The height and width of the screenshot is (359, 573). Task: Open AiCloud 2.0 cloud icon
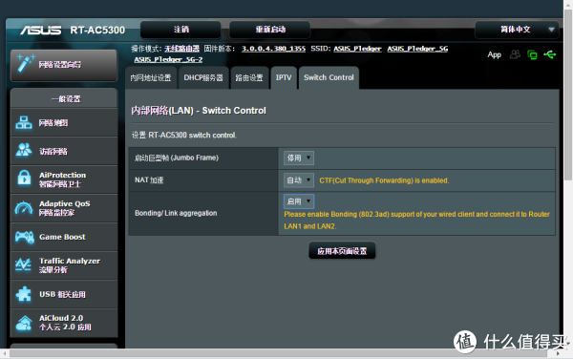24,323
